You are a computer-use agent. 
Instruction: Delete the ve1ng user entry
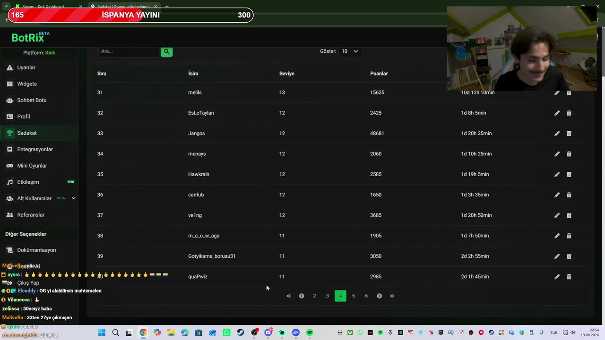(x=569, y=215)
